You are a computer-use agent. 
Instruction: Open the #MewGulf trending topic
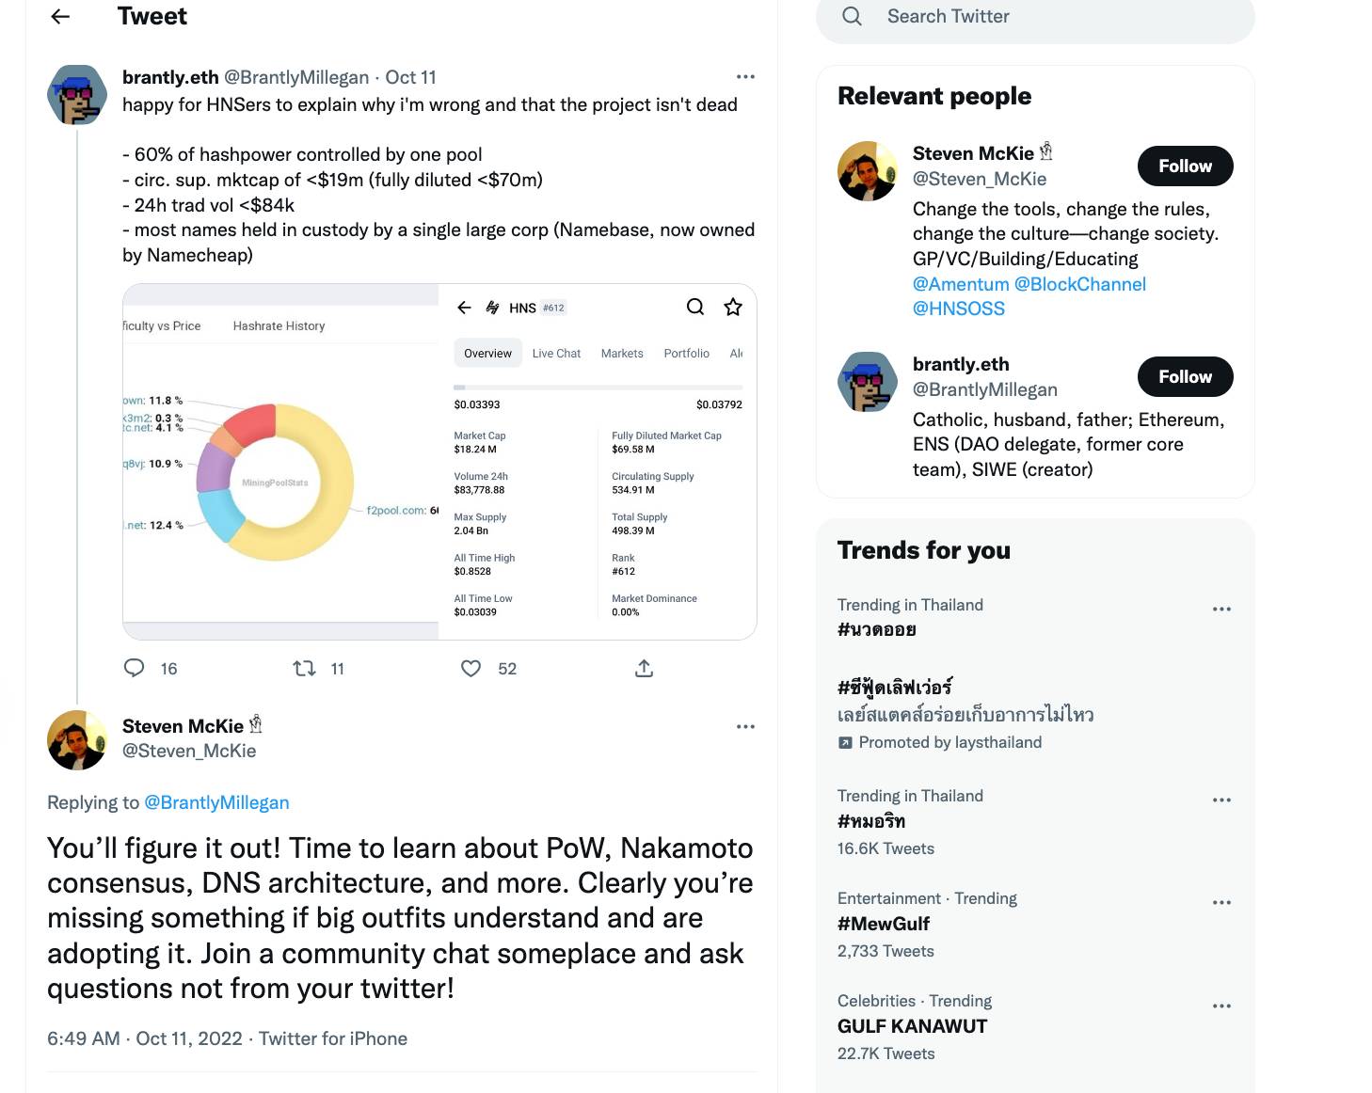(x=884, y=924)
